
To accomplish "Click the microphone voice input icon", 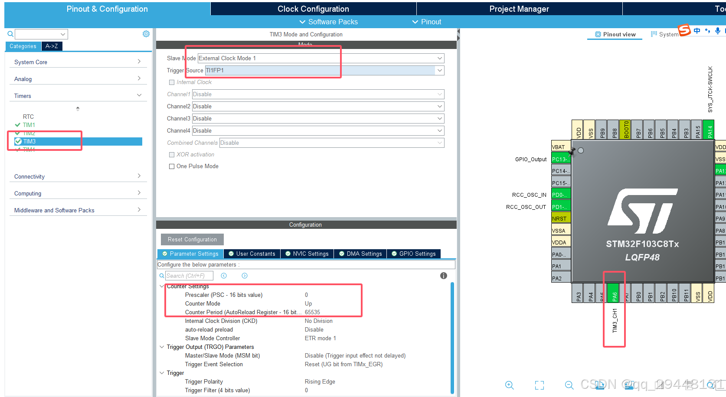I will [x=718, y=30].
